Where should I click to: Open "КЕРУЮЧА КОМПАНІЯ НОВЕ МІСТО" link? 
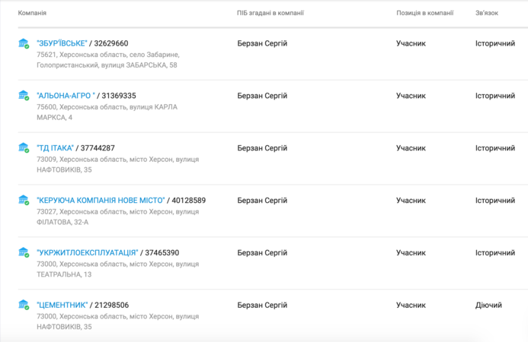coord(101,201)
